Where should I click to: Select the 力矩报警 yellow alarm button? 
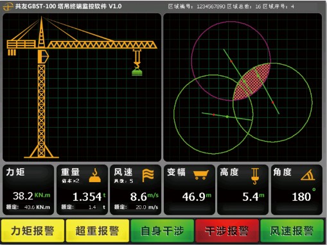(33, 231)
